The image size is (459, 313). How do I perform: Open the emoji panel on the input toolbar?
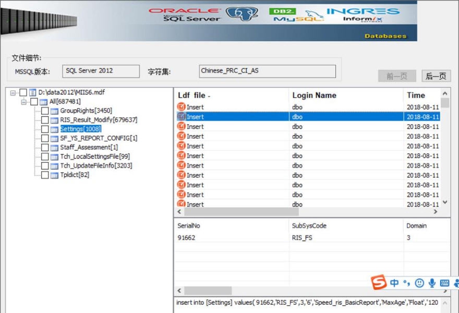pos(420,282)
